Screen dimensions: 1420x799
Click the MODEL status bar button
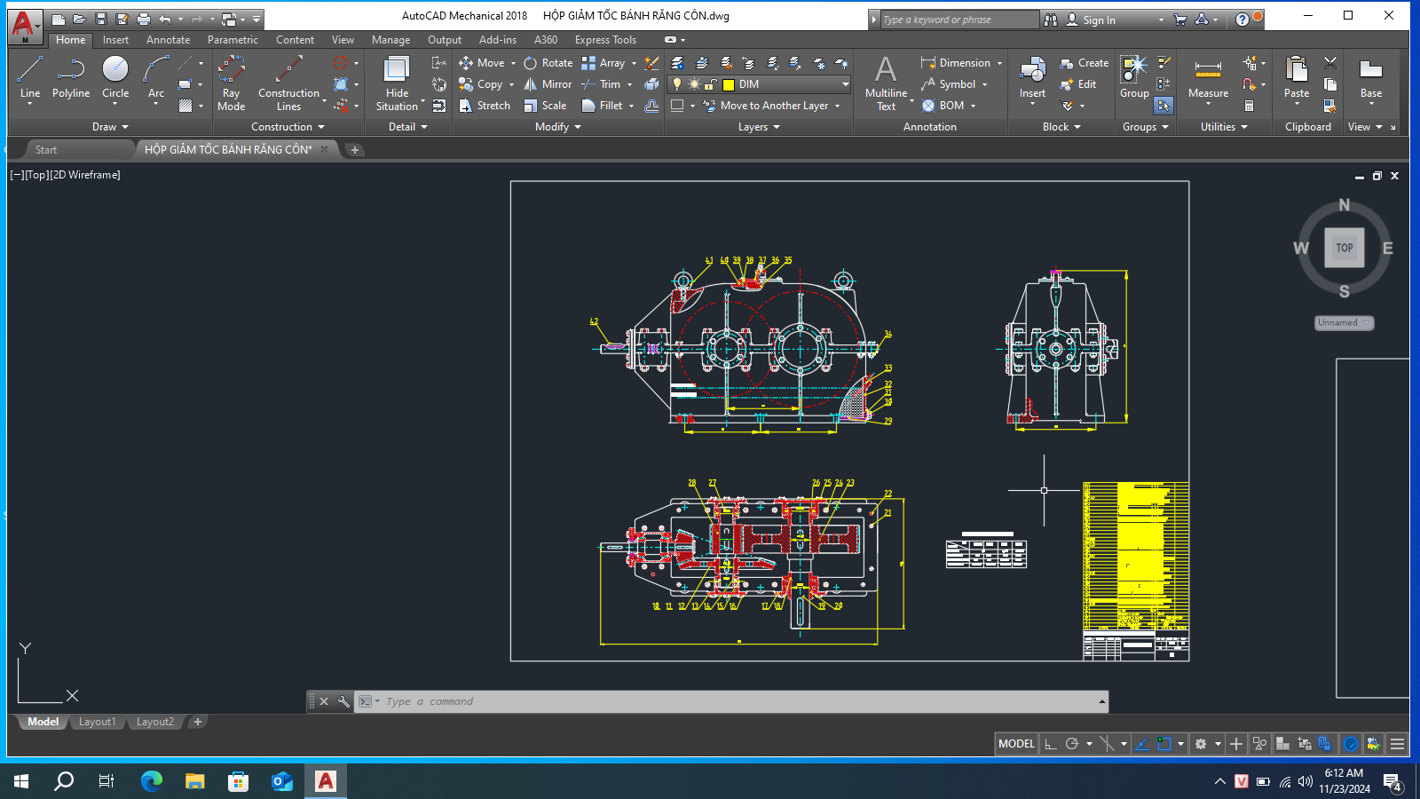point(1016,744)
